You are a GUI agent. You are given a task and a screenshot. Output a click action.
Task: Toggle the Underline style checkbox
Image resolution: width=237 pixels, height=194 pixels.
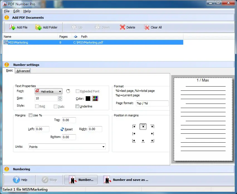click(x=77, y=106)
